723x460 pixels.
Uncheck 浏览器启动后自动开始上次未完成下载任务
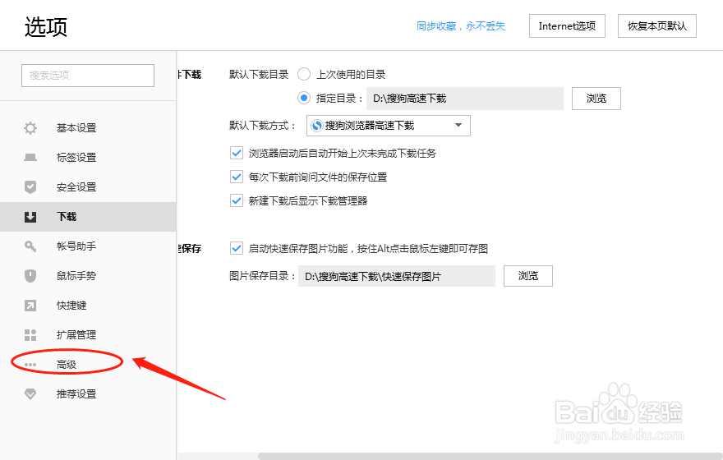(x=237, y=153)
